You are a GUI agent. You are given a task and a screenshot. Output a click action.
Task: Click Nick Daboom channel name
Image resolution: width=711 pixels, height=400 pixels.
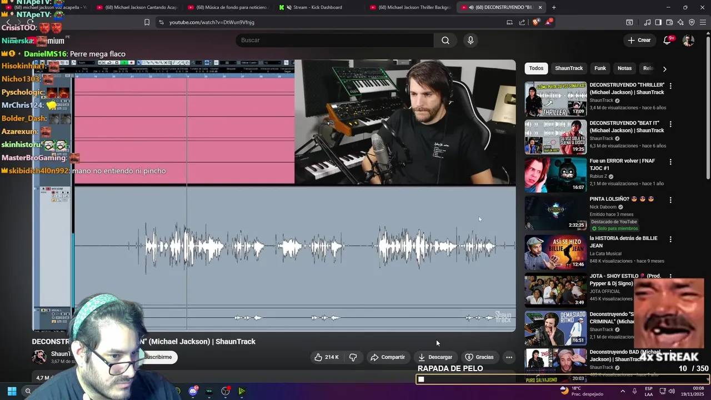point(604,207)
